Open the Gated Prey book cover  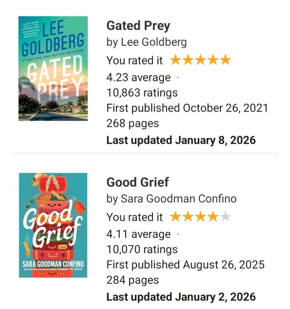pos(53,68)
